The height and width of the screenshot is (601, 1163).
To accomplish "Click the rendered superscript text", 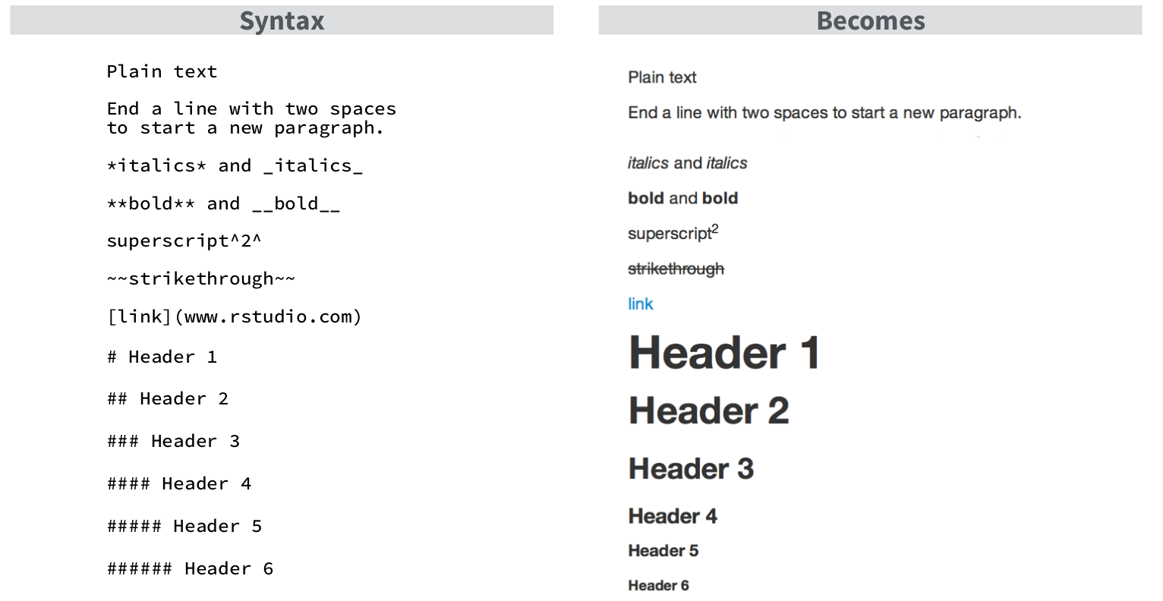I will (673, 233).
